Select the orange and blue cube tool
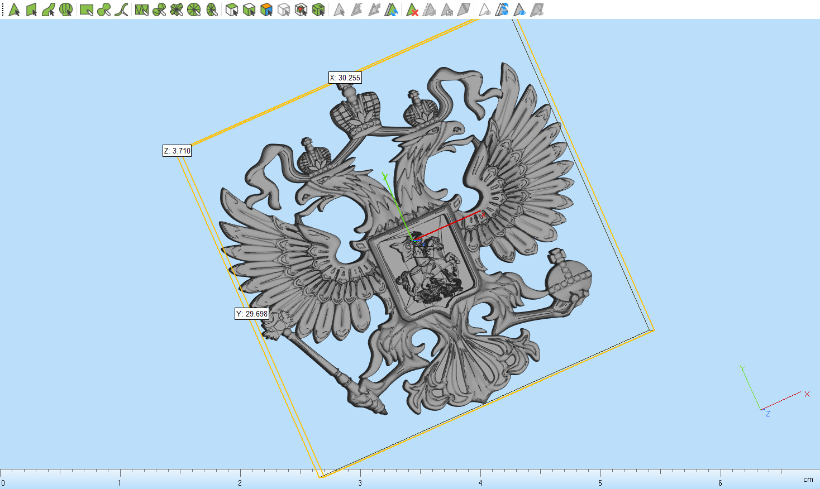The width and height of the screenshot is (820, 489). (266, 9)
